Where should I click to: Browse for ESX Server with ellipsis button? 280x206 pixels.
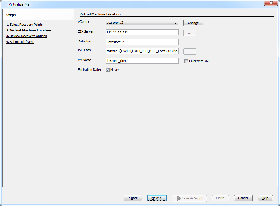[190, 33]
